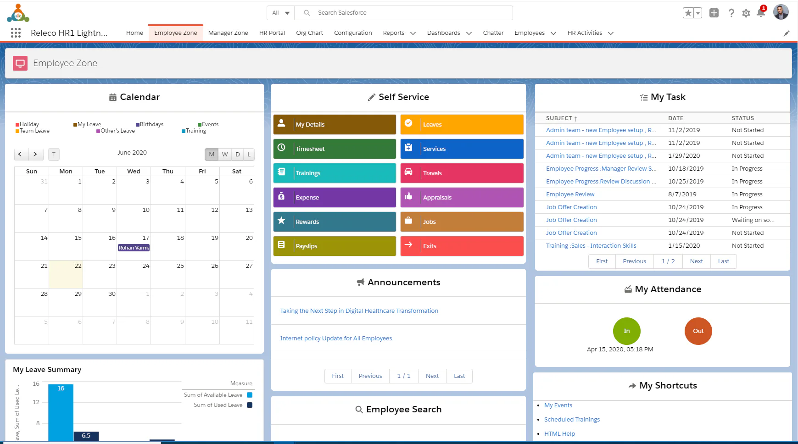Open the Org Chart tab

[x=310, y=33]
